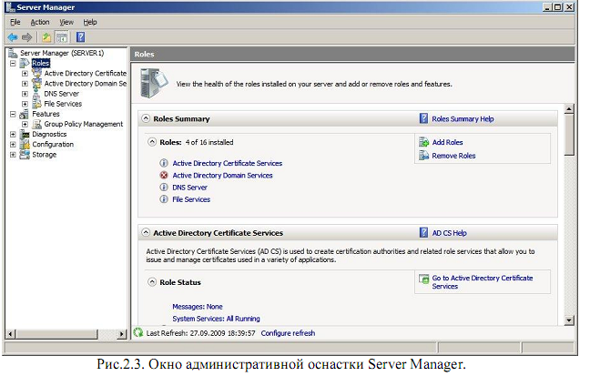The width and height of the screenshot is (590, 376).
Task: Open Roles Summary Help link
Action: 463,119
